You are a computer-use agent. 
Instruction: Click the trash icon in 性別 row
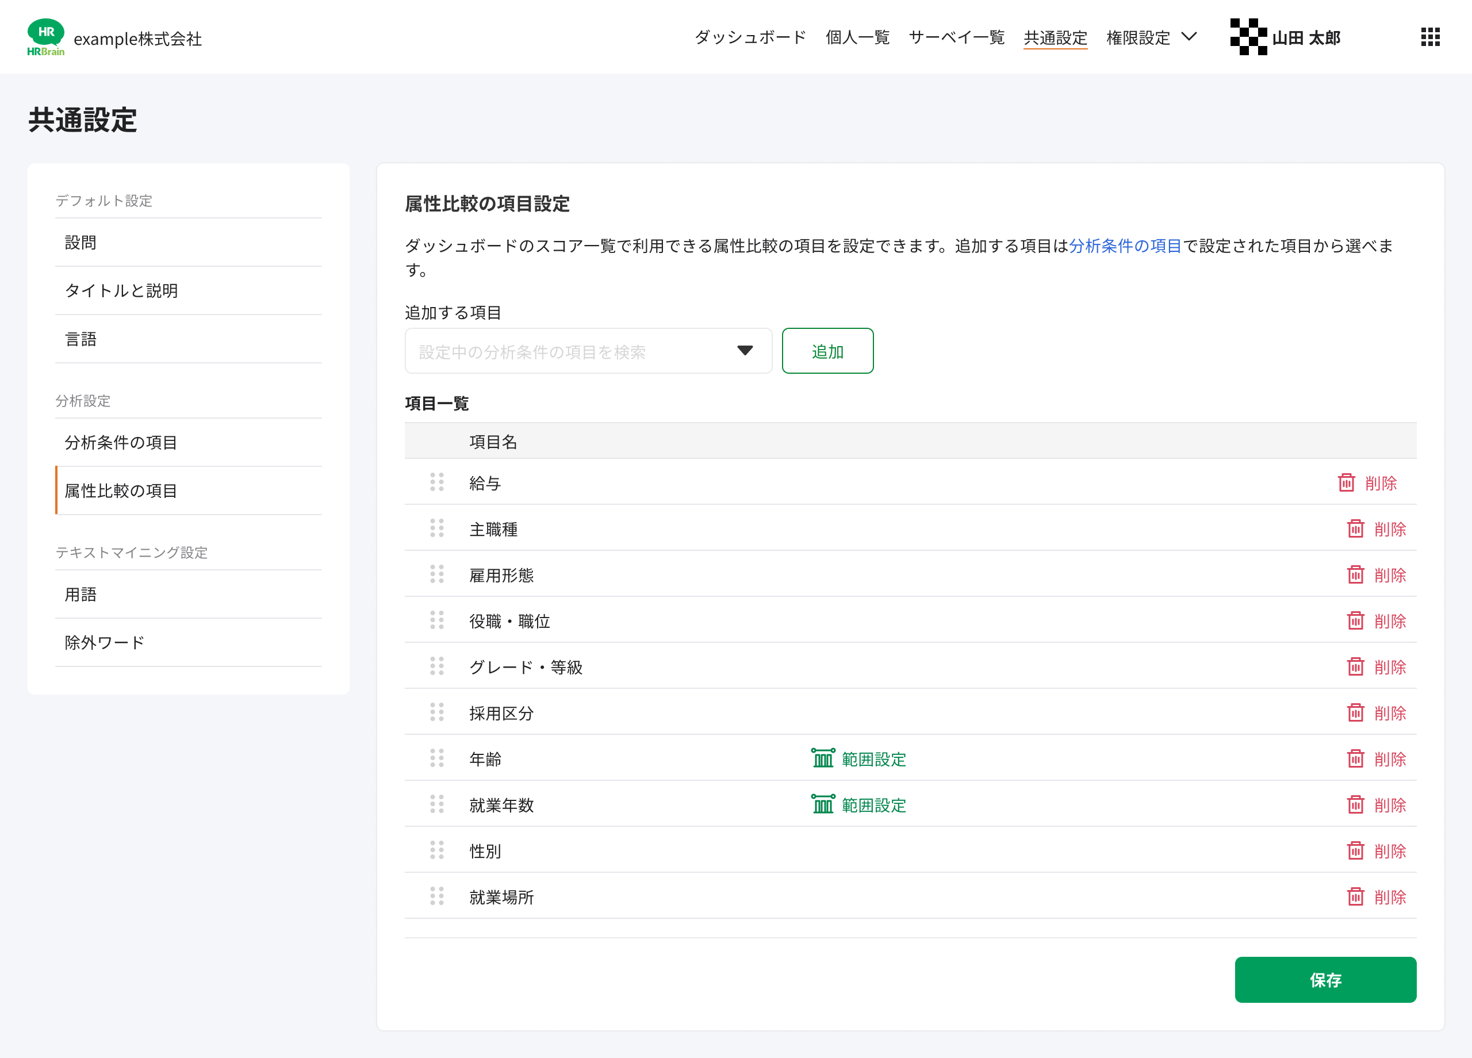point(1355,850)
